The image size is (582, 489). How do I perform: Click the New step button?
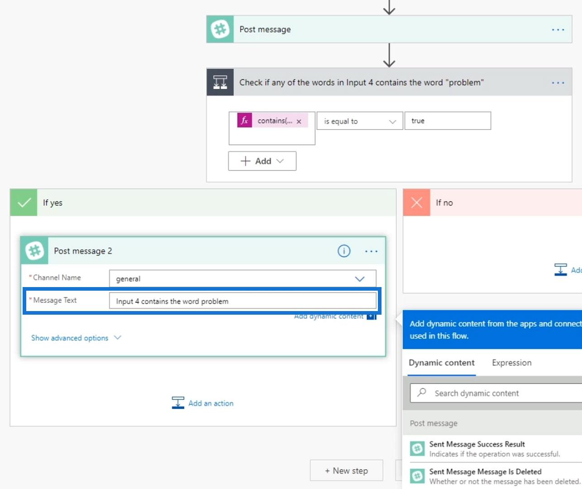[x=346, y=470]
